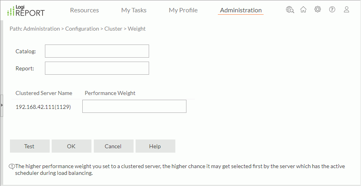Screen dimensions: 361x186
Task: Click Configuration in the breadcrumb path
Action: click(82, 29)
